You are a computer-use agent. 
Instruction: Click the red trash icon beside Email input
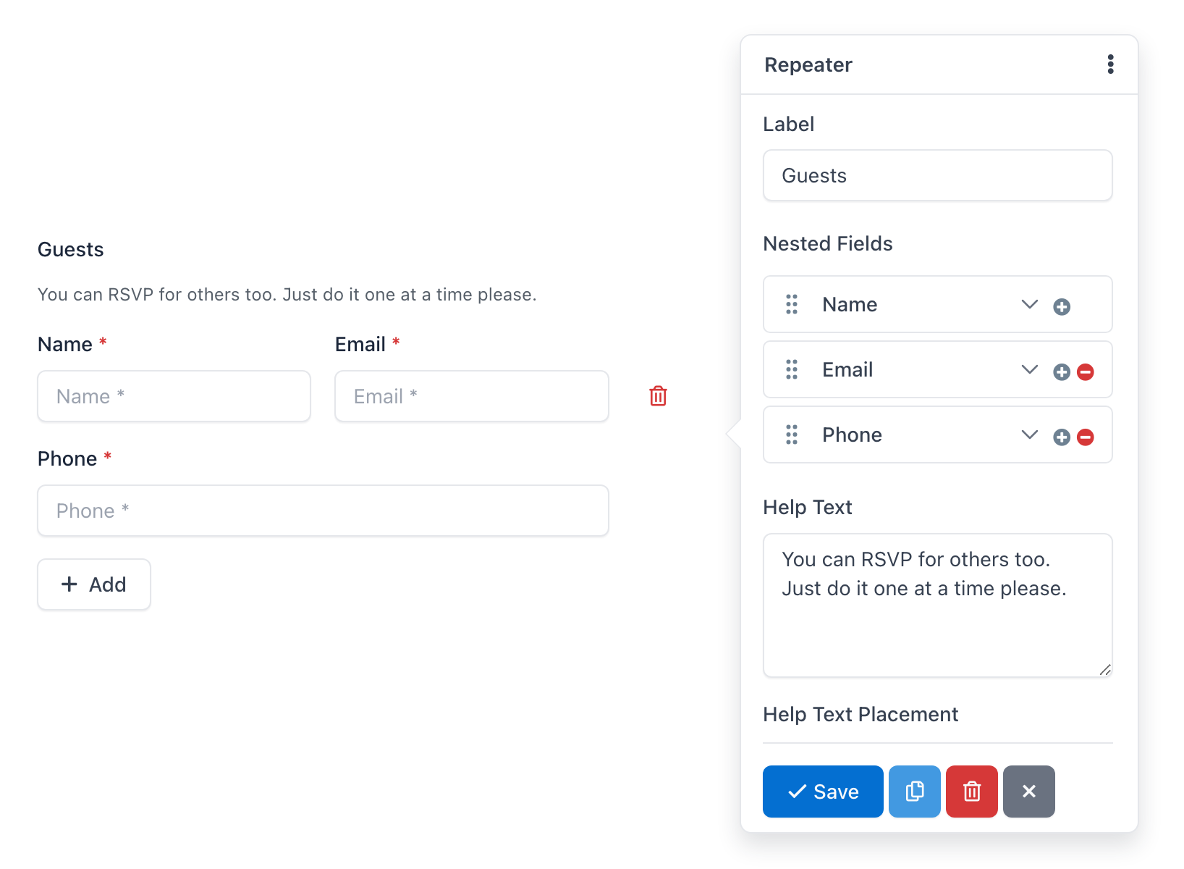pos(658,396)
